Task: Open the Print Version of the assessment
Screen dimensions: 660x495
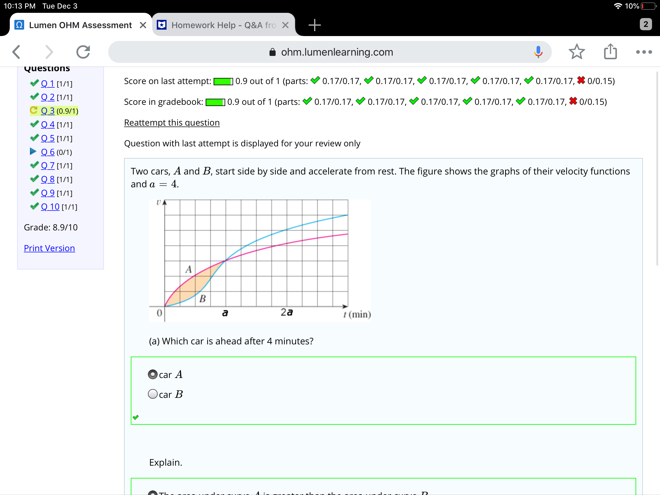Action: (49, 248)
